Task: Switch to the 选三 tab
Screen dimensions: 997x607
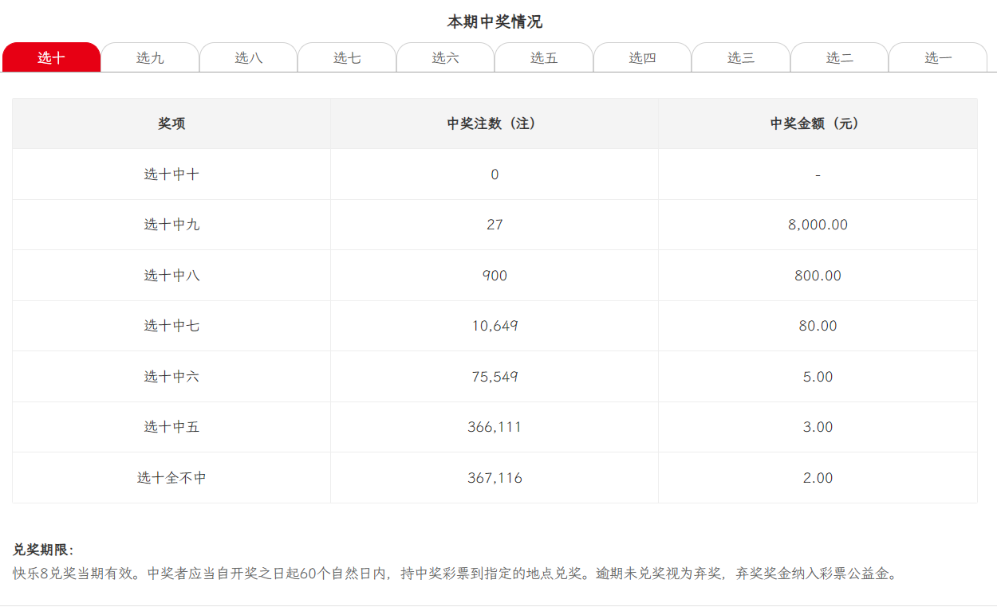Action: click(x=741, y=57)
